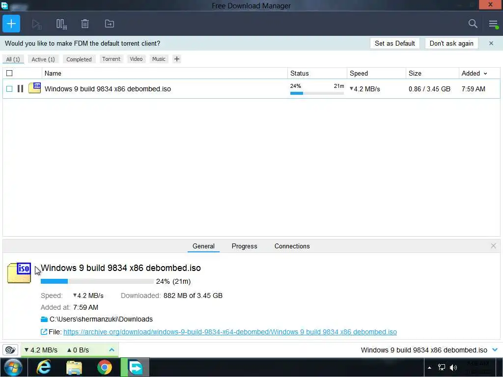Toggle snail mode with the snail icon
This screenshot has width=503, height=377.
(10, 350)
